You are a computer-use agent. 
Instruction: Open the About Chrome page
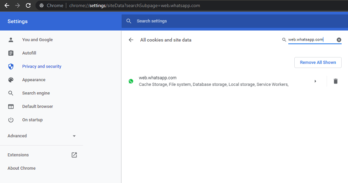point(21,168)
